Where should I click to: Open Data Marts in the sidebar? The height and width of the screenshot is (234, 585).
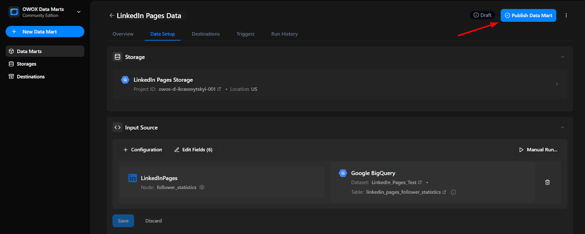pyautogui.click(x=45, y=51)
